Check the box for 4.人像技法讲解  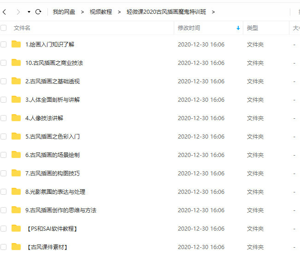click(x=3, y=118)
